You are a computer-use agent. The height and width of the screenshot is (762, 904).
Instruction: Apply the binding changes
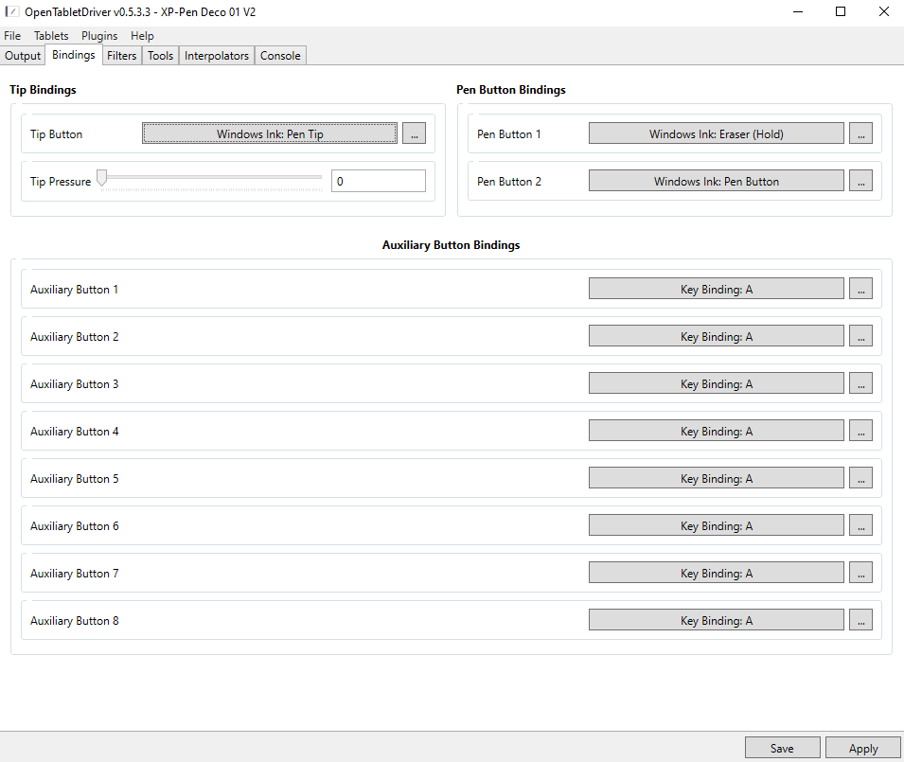tap(863, 748)
